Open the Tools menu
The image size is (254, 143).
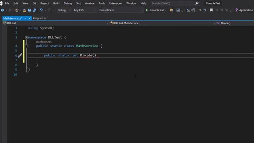[102, 3]
